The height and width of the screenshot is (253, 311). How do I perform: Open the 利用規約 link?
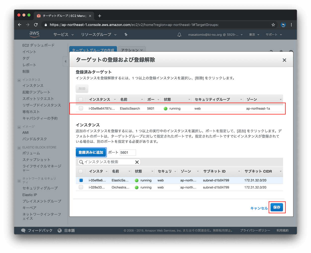[283, 230]
